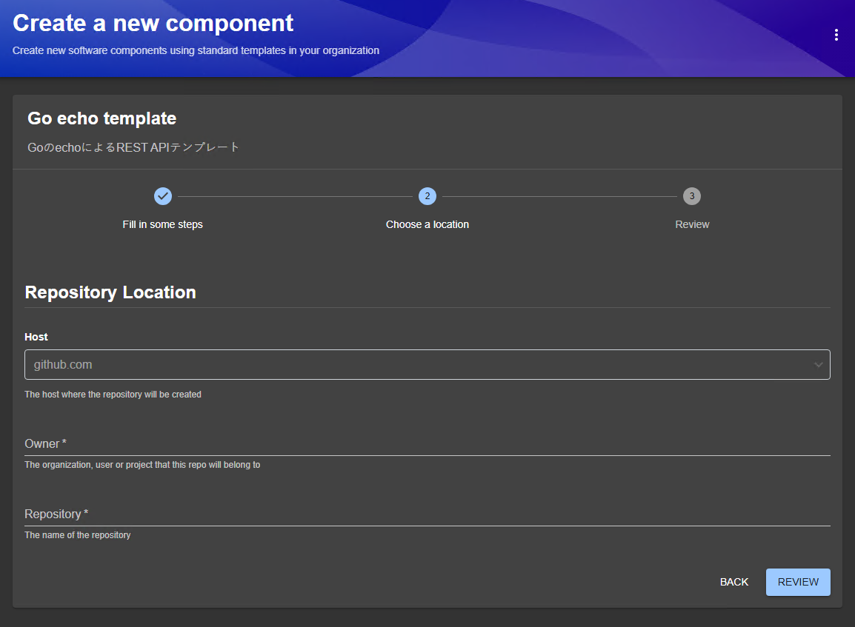Click the helper text under the Owner field
The height and width of the screenshot is (627, 855).
point(142,465)
